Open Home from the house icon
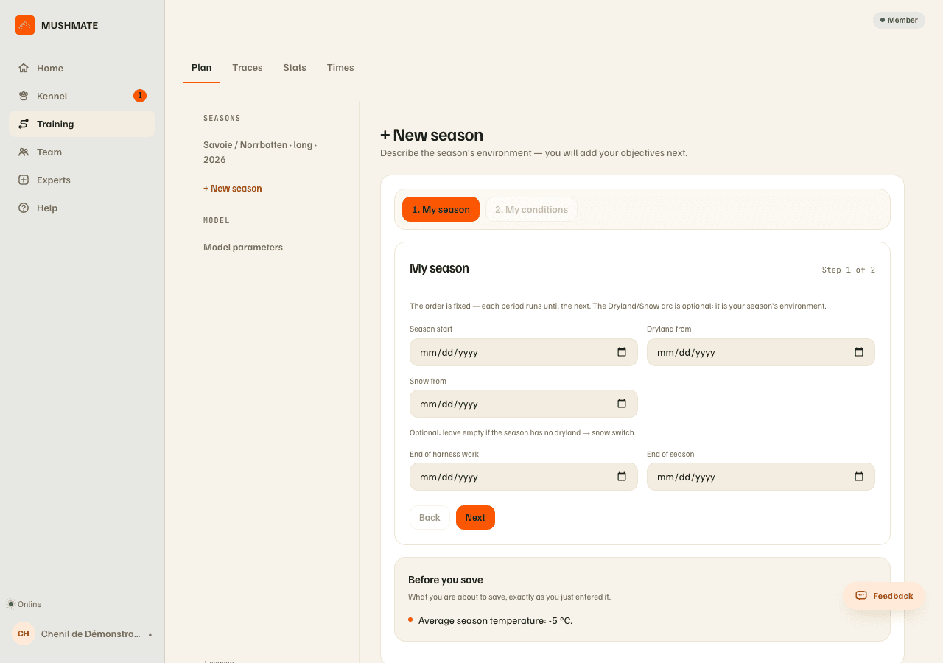943x663 pixels. (x=24, y=68)
